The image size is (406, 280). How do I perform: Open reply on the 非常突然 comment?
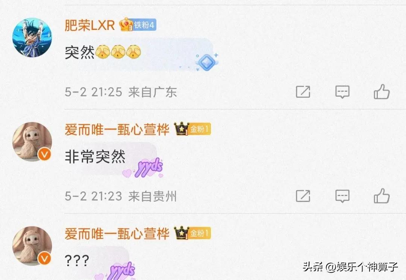(x=342, y=196)
